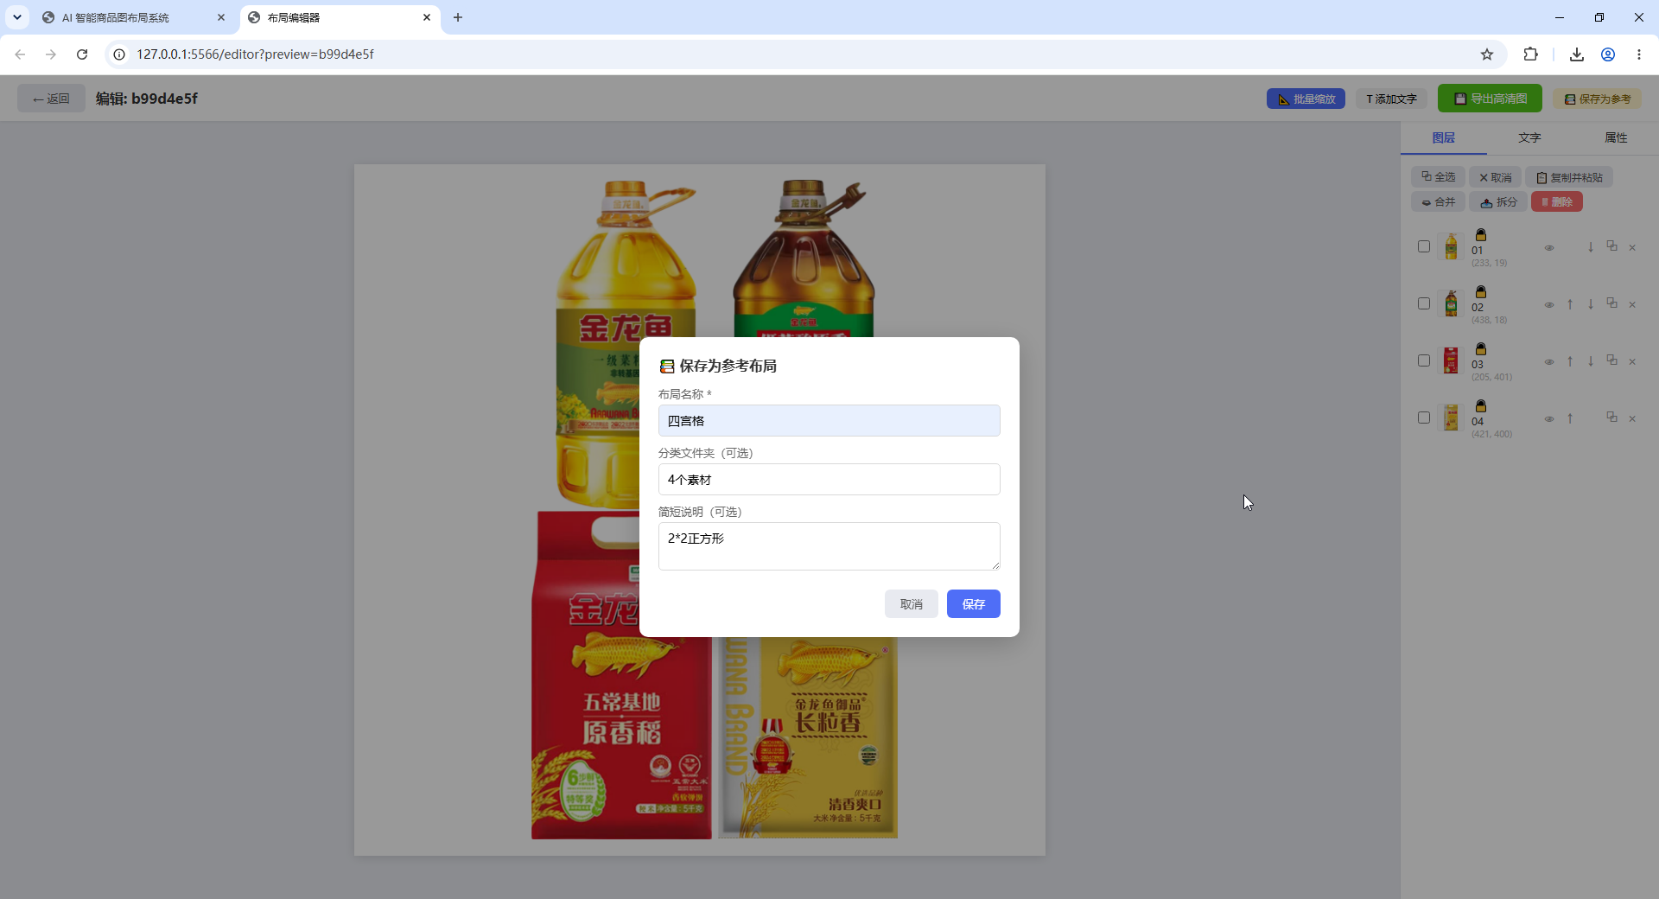The width and height of the screenshot is (1659, 899).
Task: Move layer 02 down with the arrow
Action: (1591, 304)
